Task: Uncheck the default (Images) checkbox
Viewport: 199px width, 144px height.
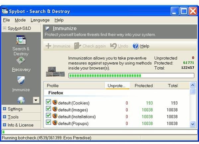Action: click(x=48, y=109)
